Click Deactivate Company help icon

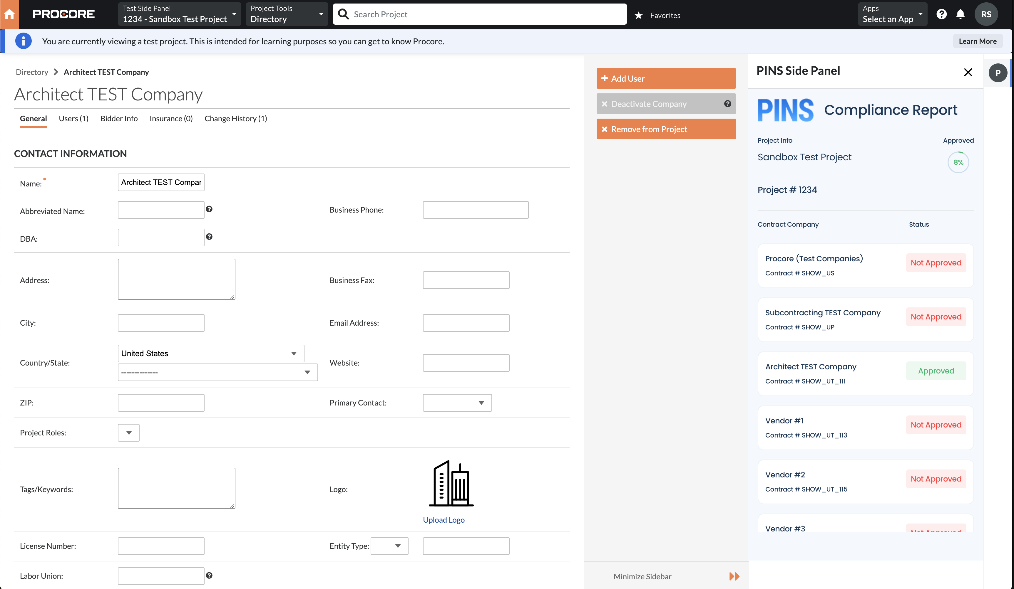coord(727,104)
